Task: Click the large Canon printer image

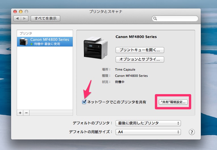Action: (95, 48)
